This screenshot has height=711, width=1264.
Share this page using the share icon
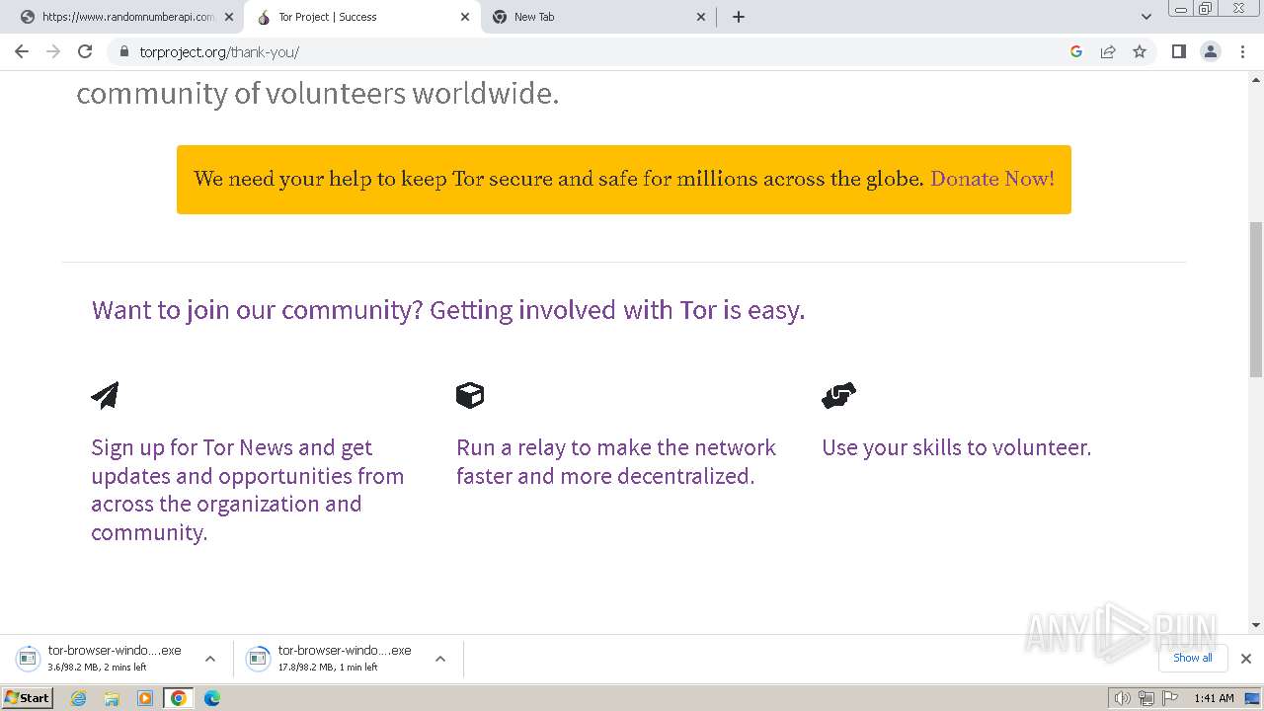(x=1108, y=51)
